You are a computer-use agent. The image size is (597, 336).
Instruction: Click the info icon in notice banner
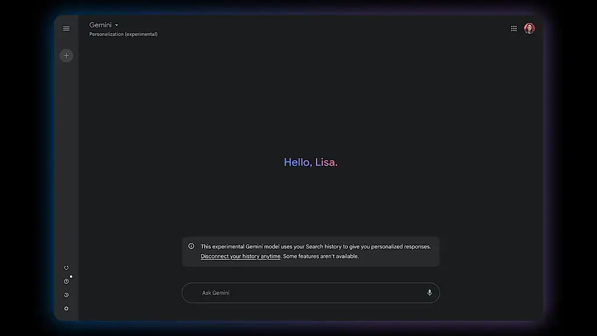point(191,247)
